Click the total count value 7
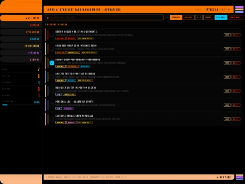 pos(39,70)
